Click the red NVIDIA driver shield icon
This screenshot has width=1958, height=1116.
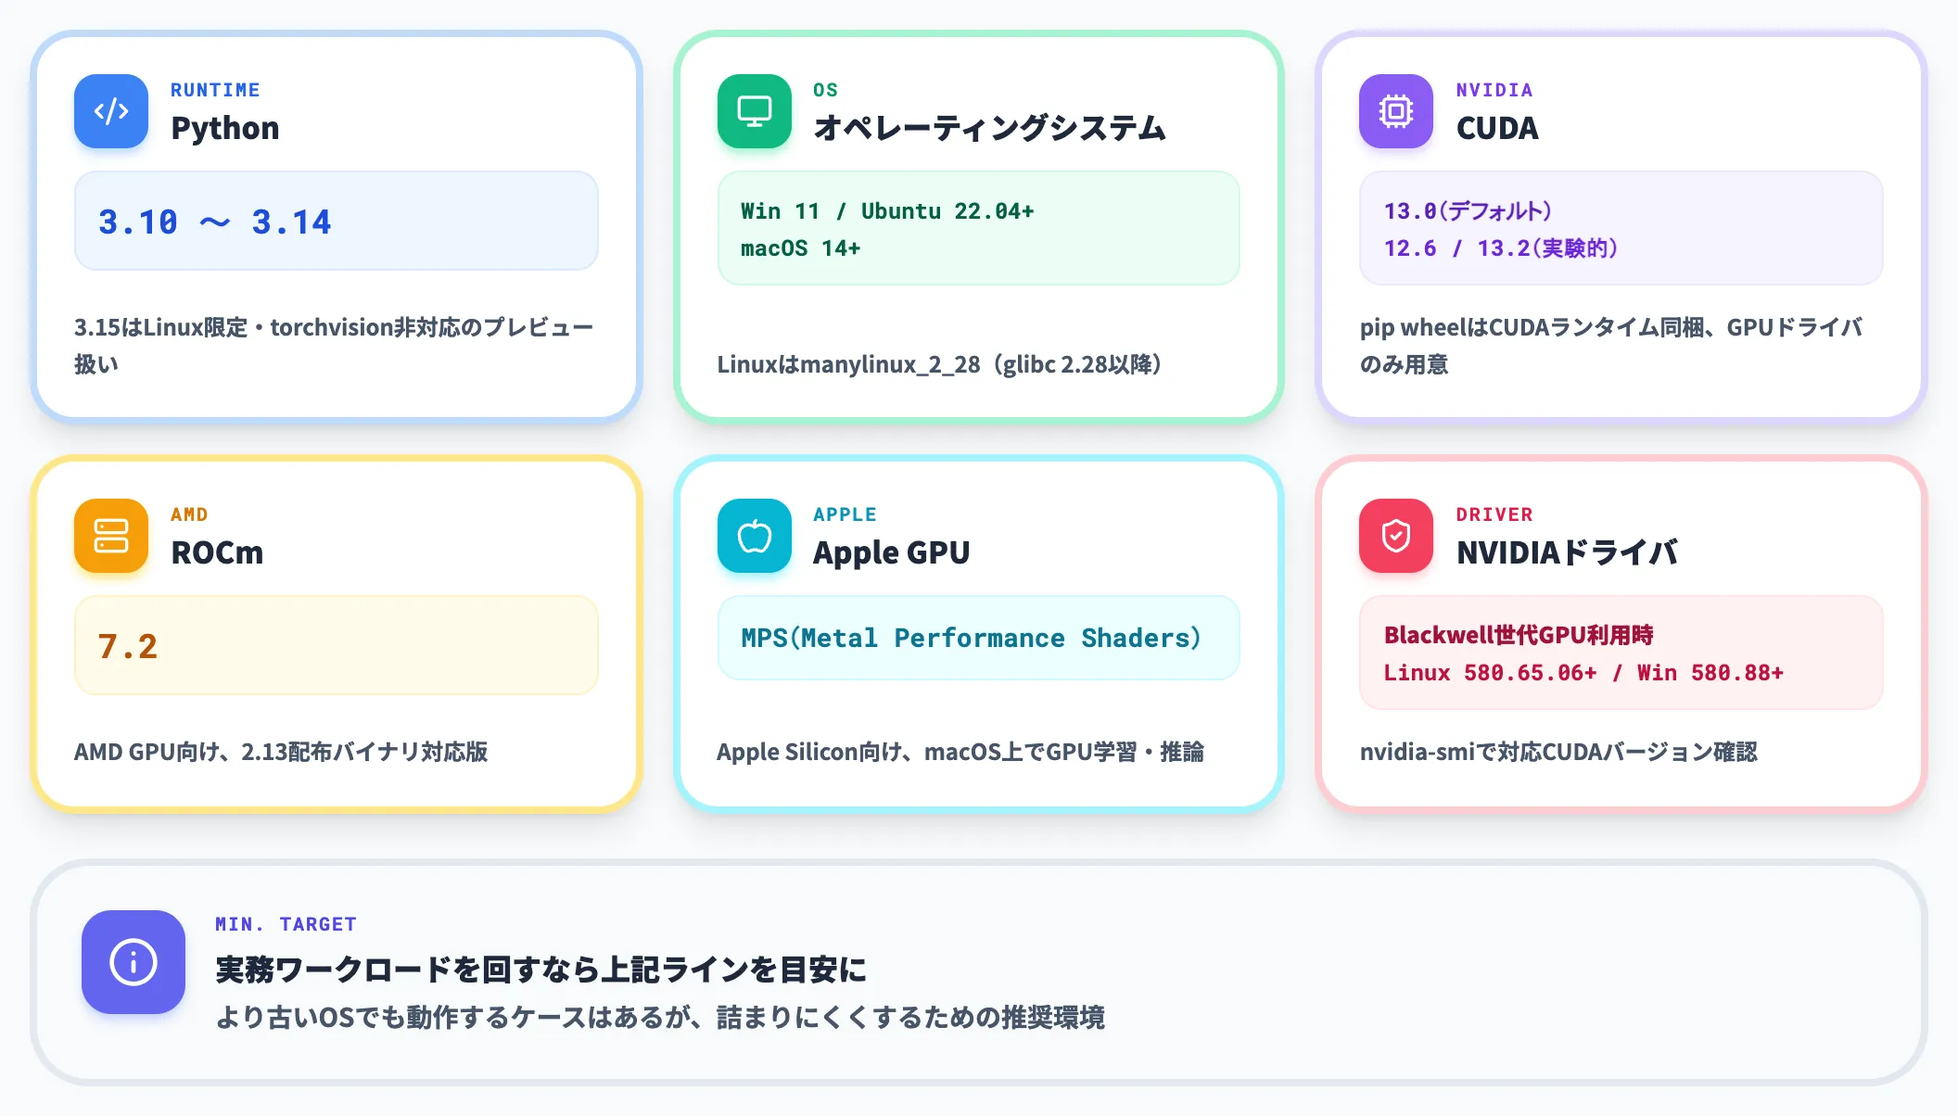click(1396, 536)
